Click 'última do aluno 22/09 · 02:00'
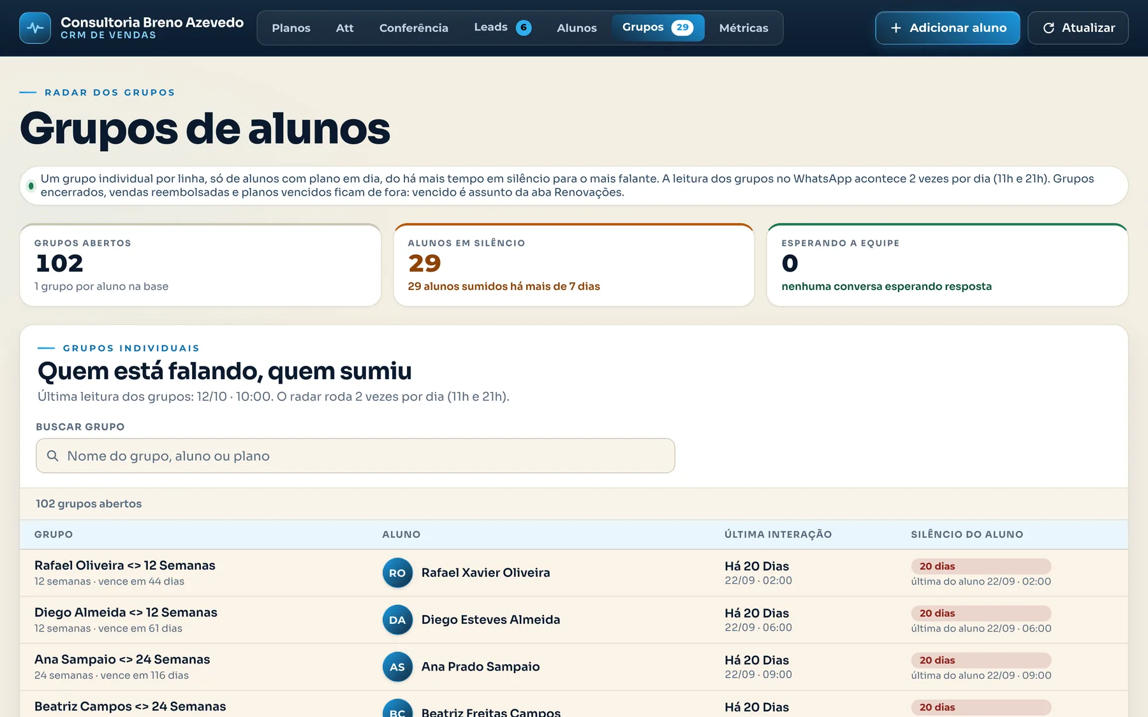 [x=981, y=581]
